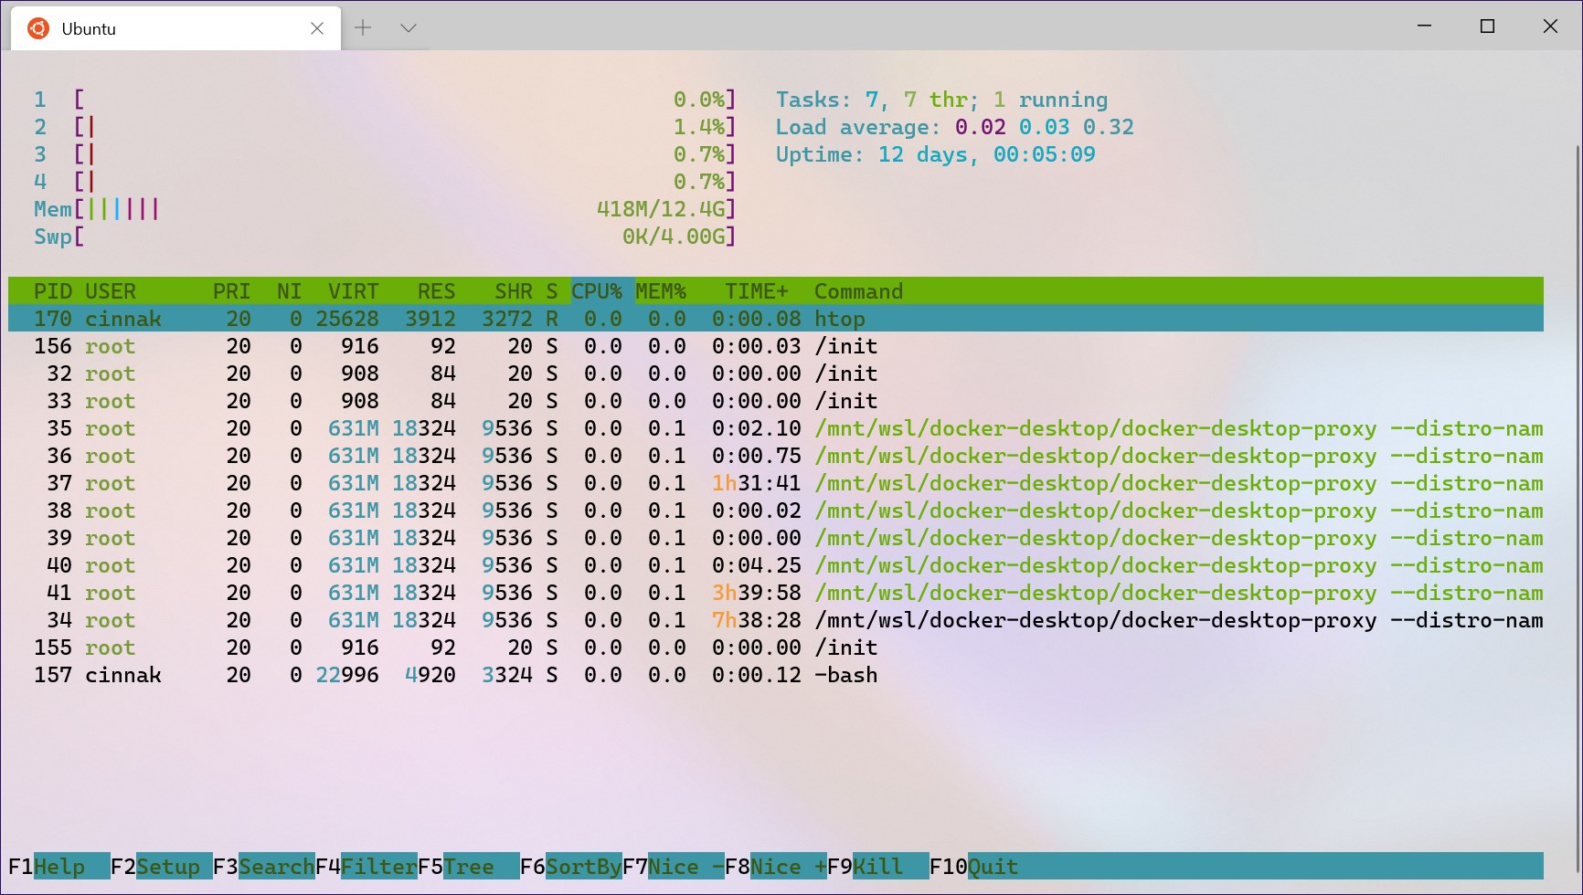Toggle tree view using F5 Tree
The height and width of the screenshot is (895, 1583).
point(462,866)
